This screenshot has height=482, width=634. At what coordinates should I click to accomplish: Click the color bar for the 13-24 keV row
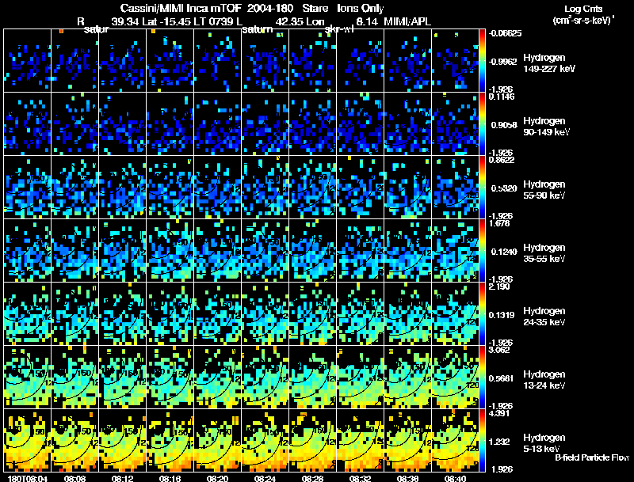click(x=482, y=378)
